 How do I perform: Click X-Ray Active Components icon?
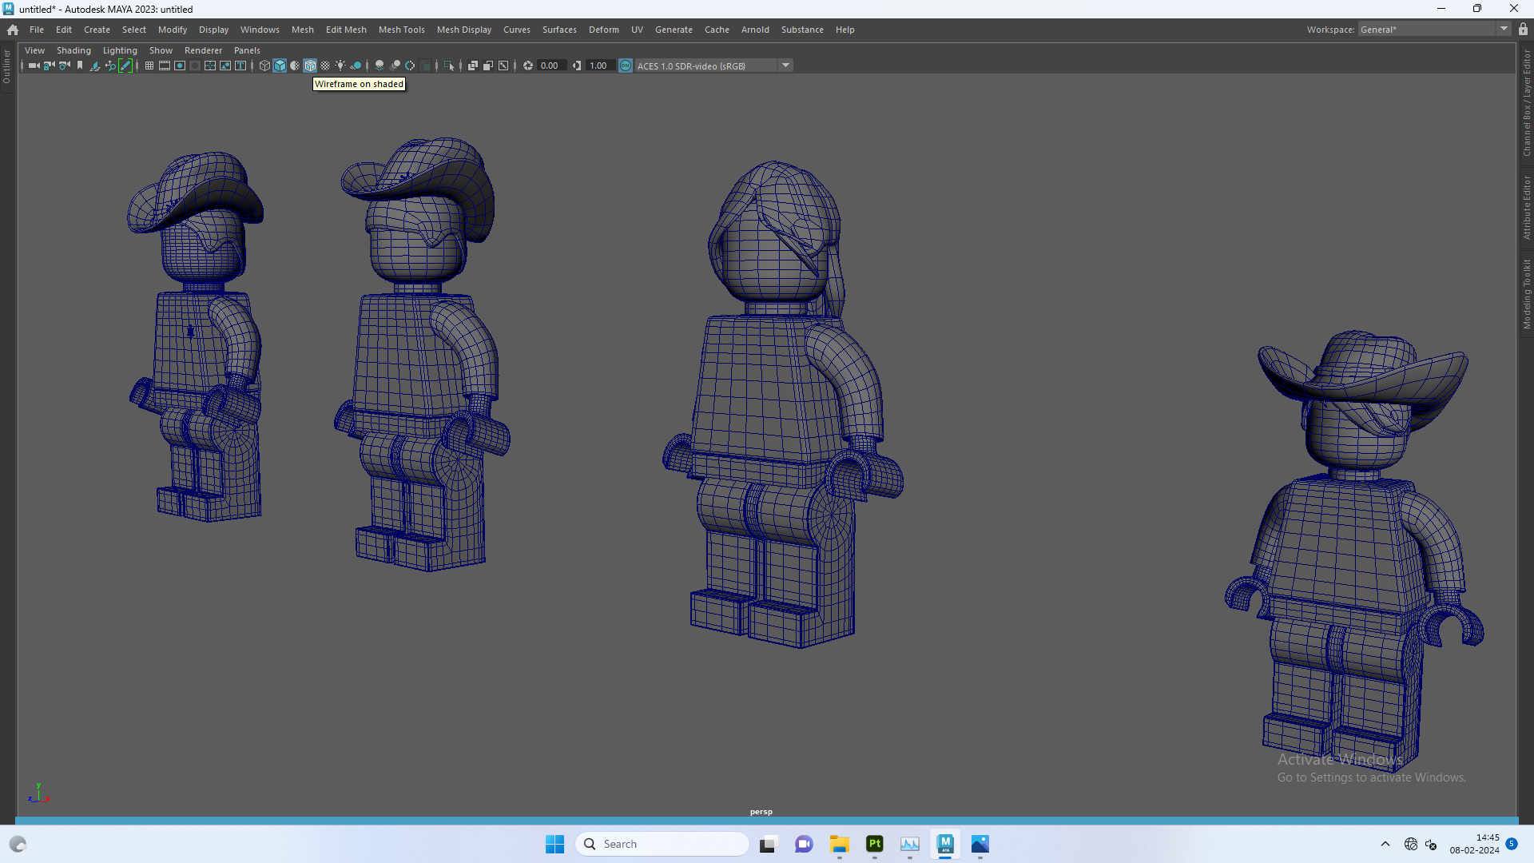(x=488, y=66)
